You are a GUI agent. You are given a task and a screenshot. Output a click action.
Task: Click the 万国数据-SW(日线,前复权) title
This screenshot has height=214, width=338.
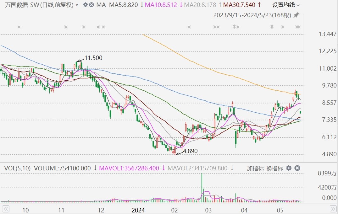click(39, 5)
